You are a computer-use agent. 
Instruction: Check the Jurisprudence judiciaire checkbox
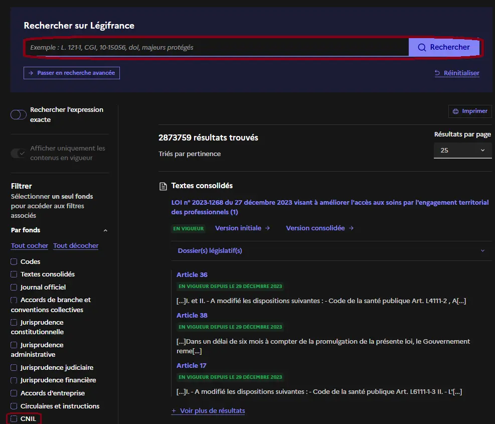(14, 367)
